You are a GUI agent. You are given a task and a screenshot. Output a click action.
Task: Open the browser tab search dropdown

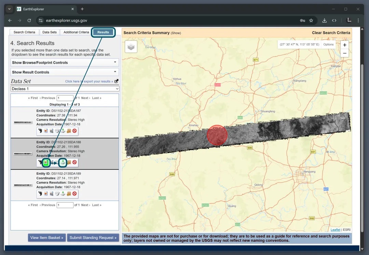point(10,9)
